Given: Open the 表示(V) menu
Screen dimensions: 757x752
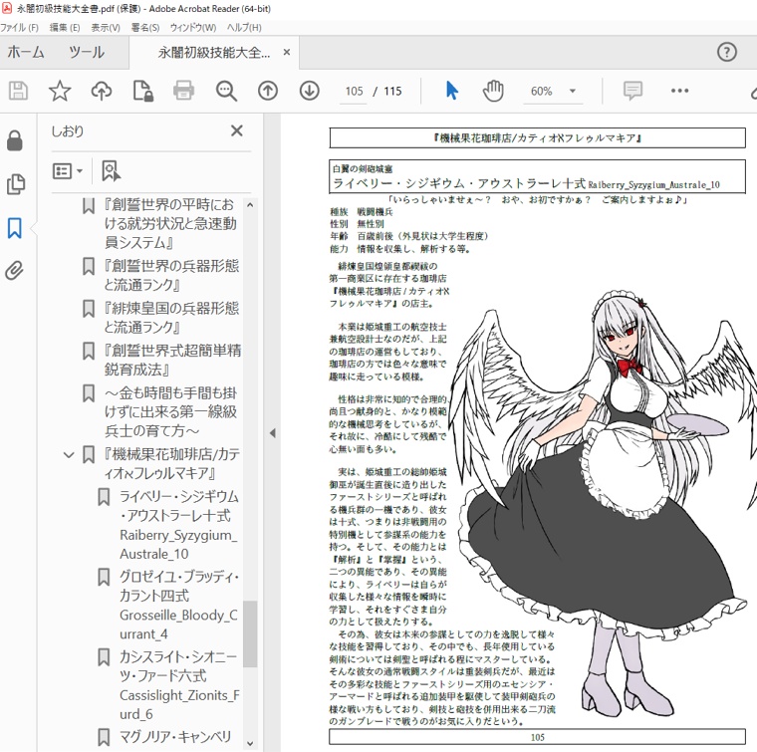Looking at the screenshot, I should pos(106,28).
